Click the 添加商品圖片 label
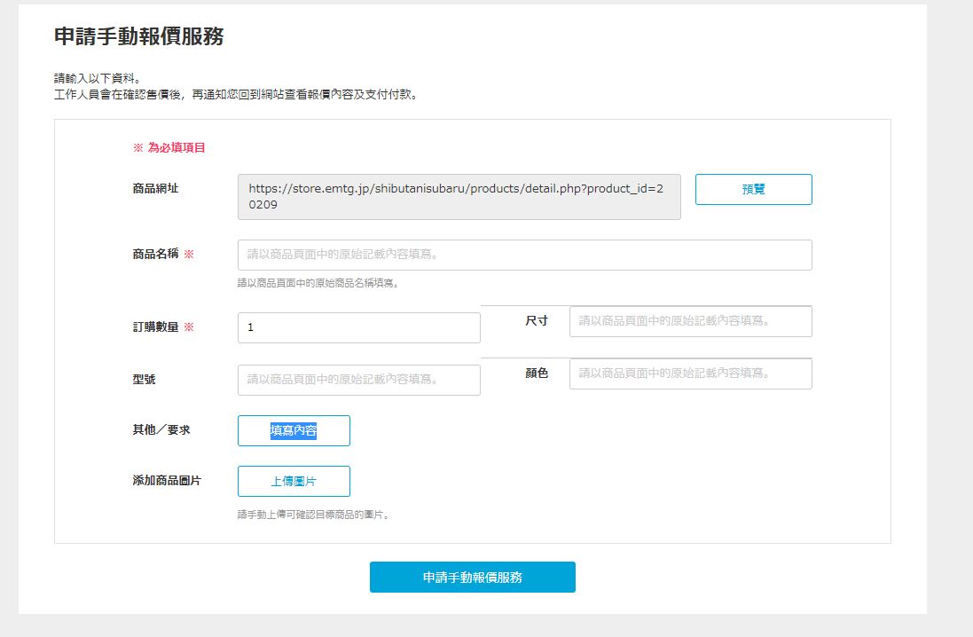This screenshot has height=637, width=973. [167, 480]
